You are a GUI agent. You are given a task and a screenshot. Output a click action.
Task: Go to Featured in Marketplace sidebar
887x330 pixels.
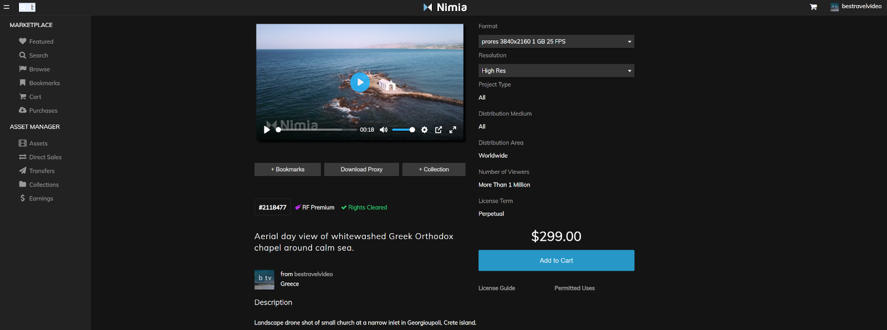(41, 42)
